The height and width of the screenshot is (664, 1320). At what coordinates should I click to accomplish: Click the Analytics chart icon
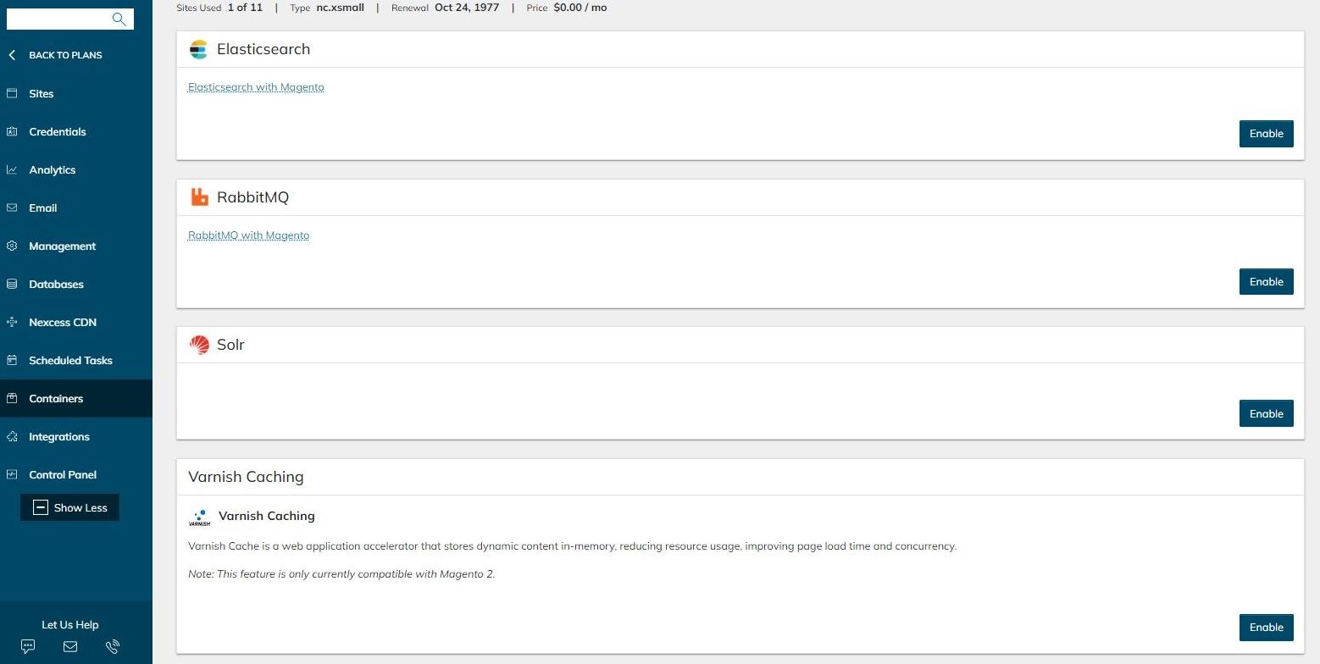point(12,169)
